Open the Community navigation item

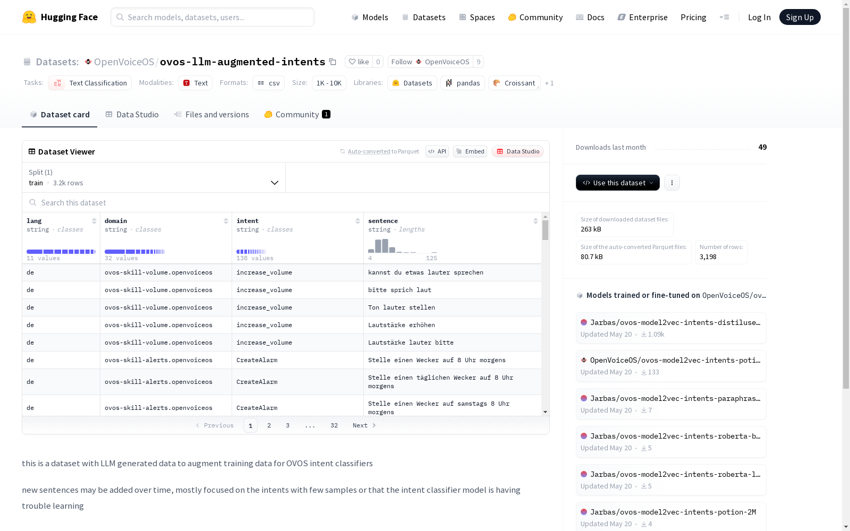point(535,17)
